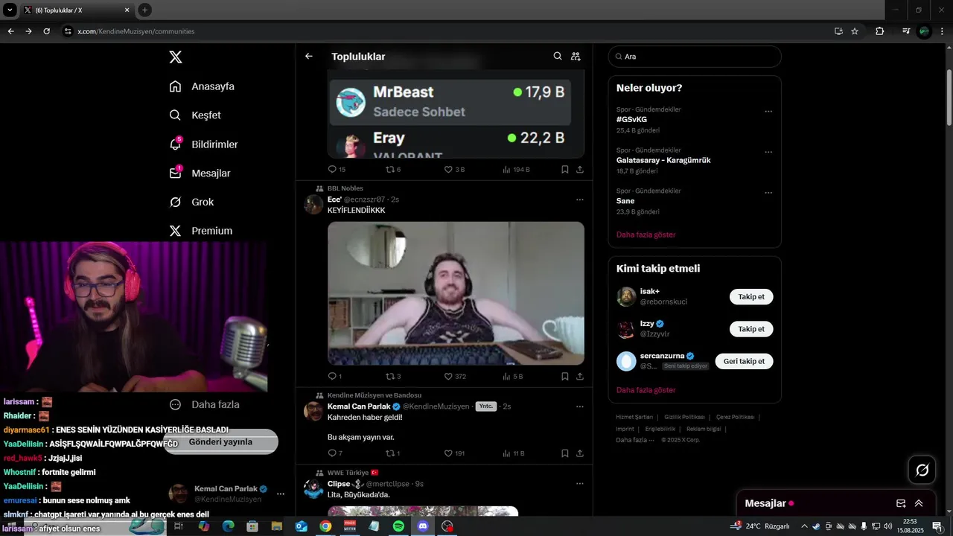This screenshot has height=536, width=953.
Task: Bookmark the Bu akşam yayın var post
Action: click(565, 453)
